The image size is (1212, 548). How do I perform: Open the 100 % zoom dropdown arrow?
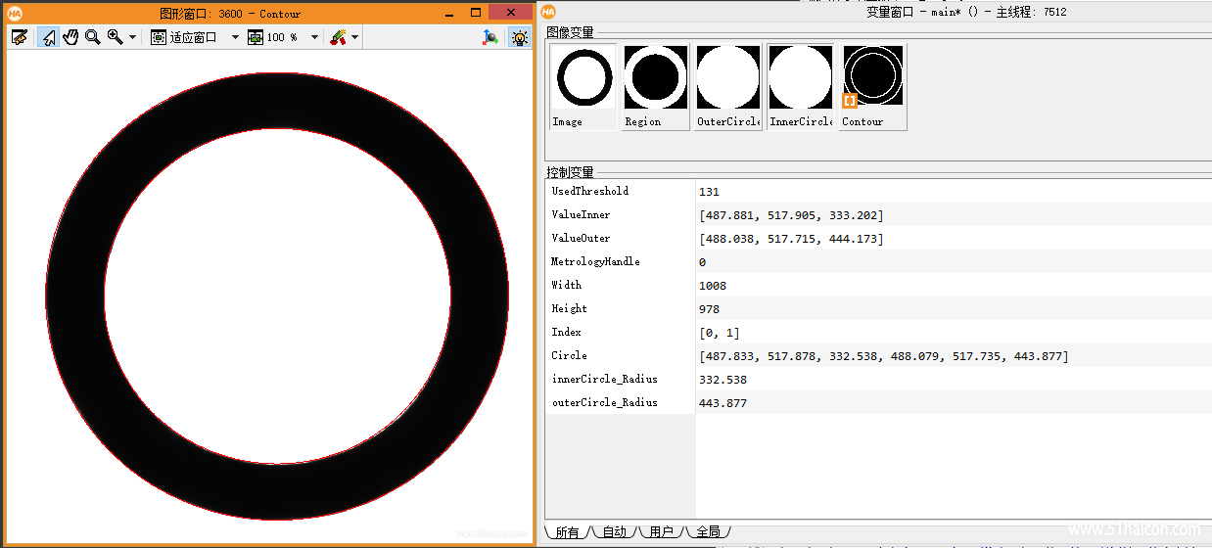point(314,37)
